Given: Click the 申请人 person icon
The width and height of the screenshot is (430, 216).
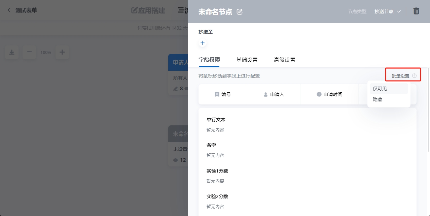Looking at the screenshot, I should click(265, 94).
